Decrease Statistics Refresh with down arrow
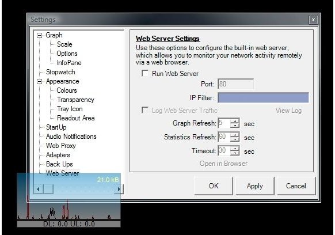The height and width of the screenshot is (235, 335). [235, 139]
